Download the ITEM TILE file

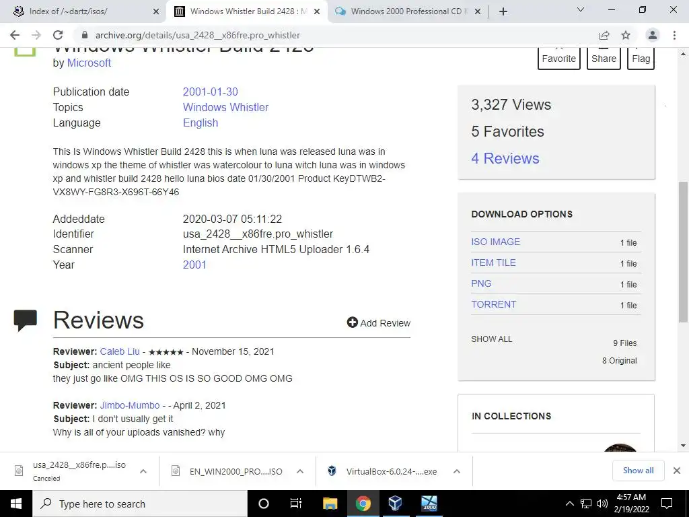pos(493,263)
